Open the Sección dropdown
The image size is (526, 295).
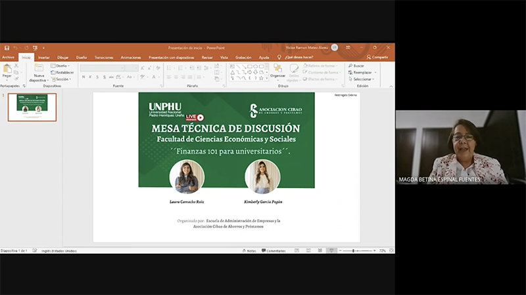point(61,79)
